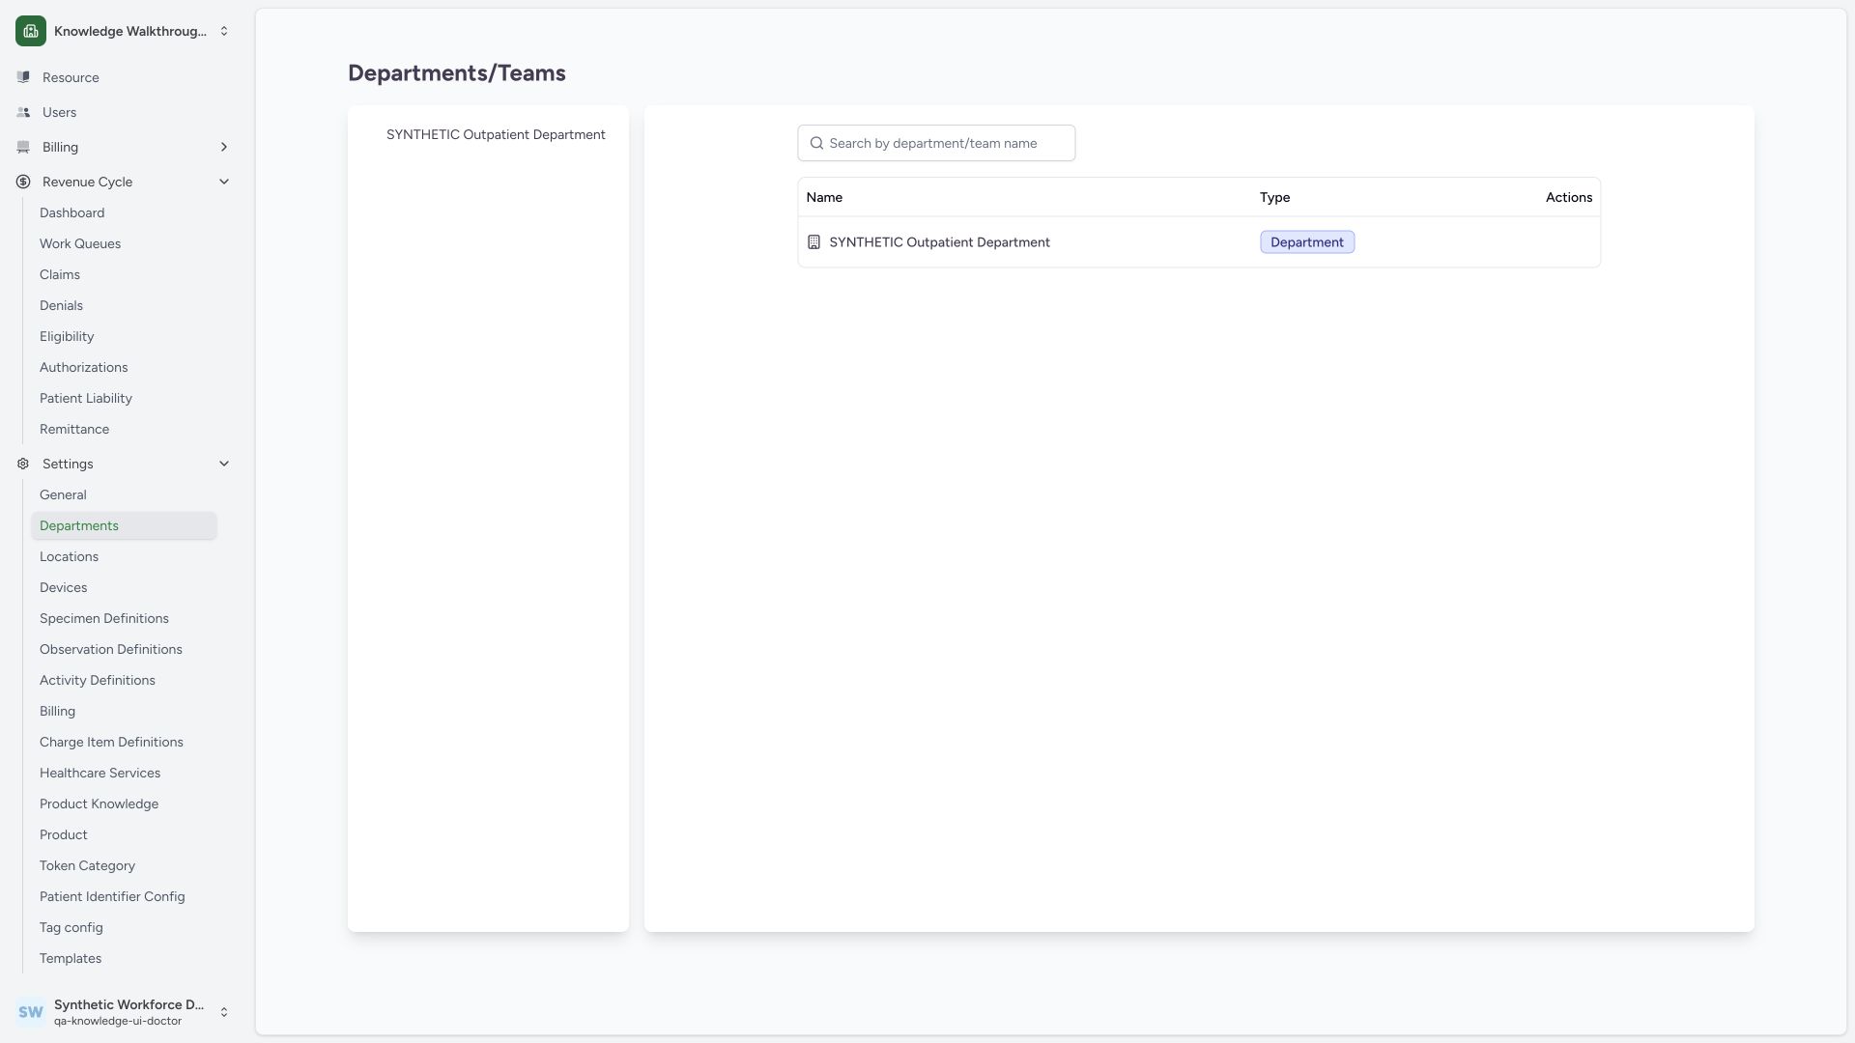Open Authorizations page
Screen dimensions: 1855x1043
83,367
